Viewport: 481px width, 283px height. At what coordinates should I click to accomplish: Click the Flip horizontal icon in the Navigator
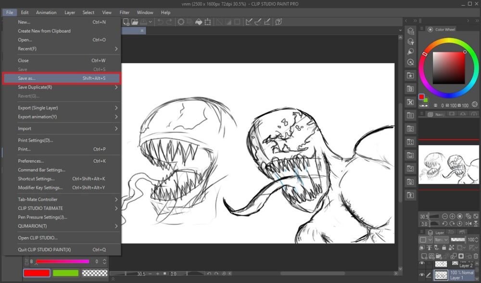[x=469, y=223]
